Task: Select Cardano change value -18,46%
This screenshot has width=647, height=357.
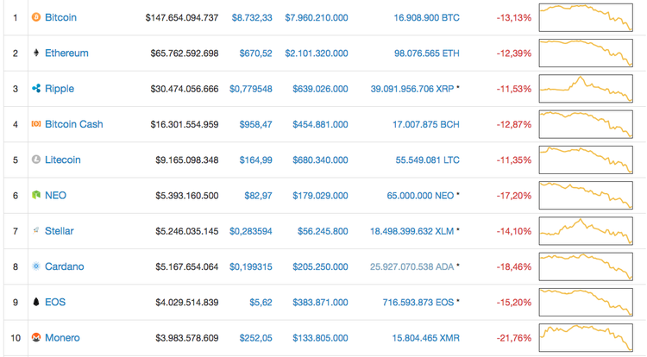Action: (x=514, y=266)
